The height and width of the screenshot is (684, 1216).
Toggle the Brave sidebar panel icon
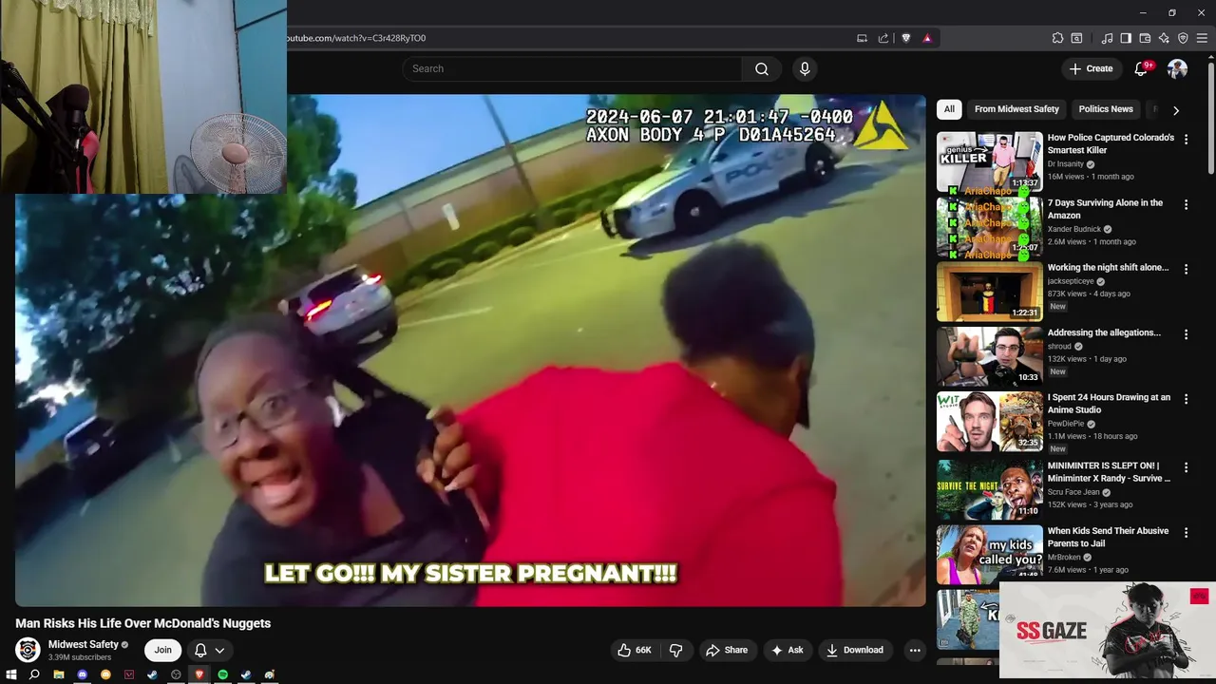1126,38
